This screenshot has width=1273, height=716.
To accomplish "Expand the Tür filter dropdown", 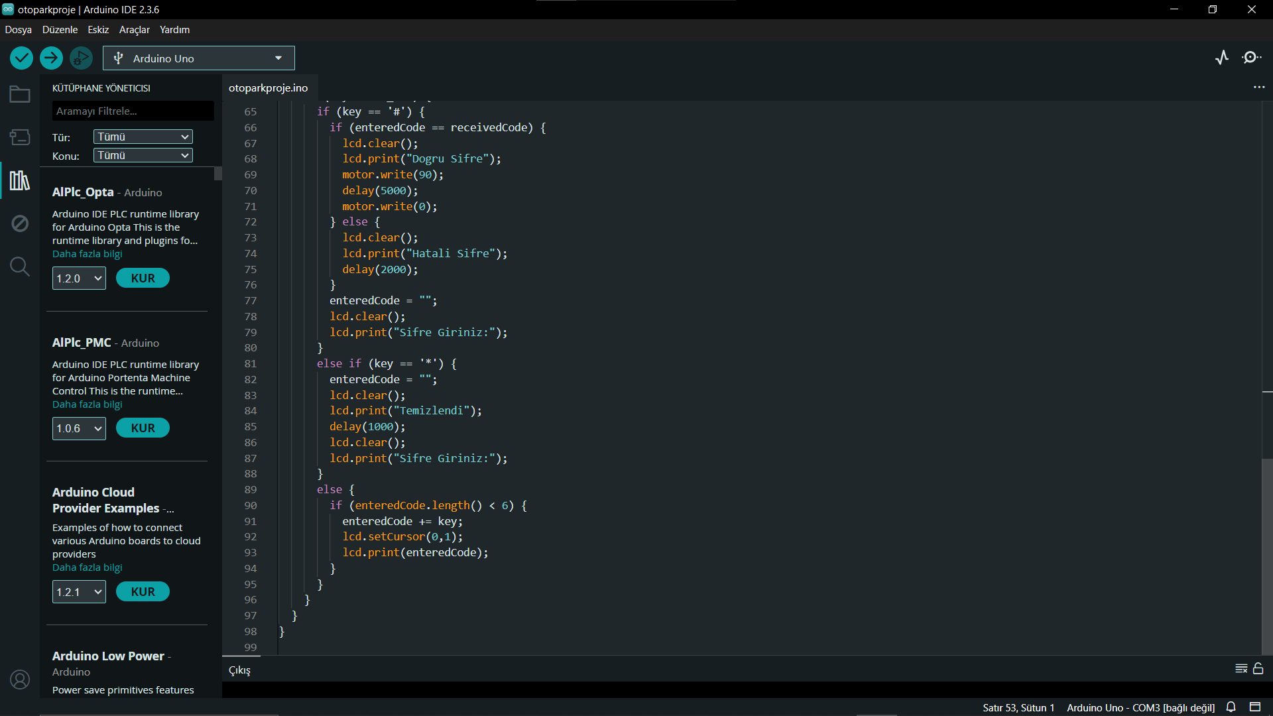I will click(x=143, y=137).
